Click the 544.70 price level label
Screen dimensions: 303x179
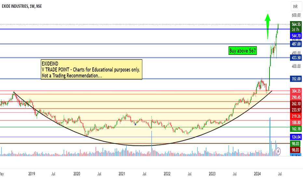(296, 36)
